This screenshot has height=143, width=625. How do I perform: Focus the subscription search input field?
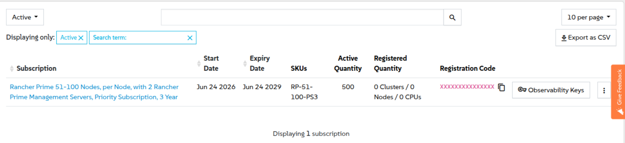point(302,17)
